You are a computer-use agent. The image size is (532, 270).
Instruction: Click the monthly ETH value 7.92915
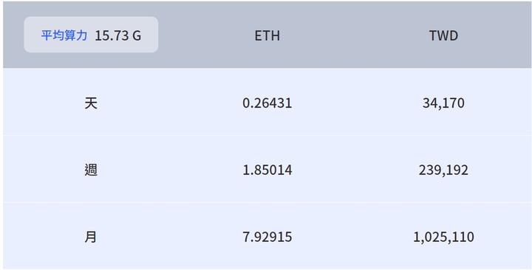point(267,237)
